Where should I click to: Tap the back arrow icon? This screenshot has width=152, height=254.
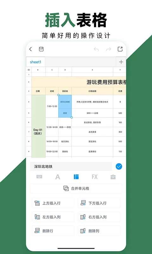[x=30, y=49]
